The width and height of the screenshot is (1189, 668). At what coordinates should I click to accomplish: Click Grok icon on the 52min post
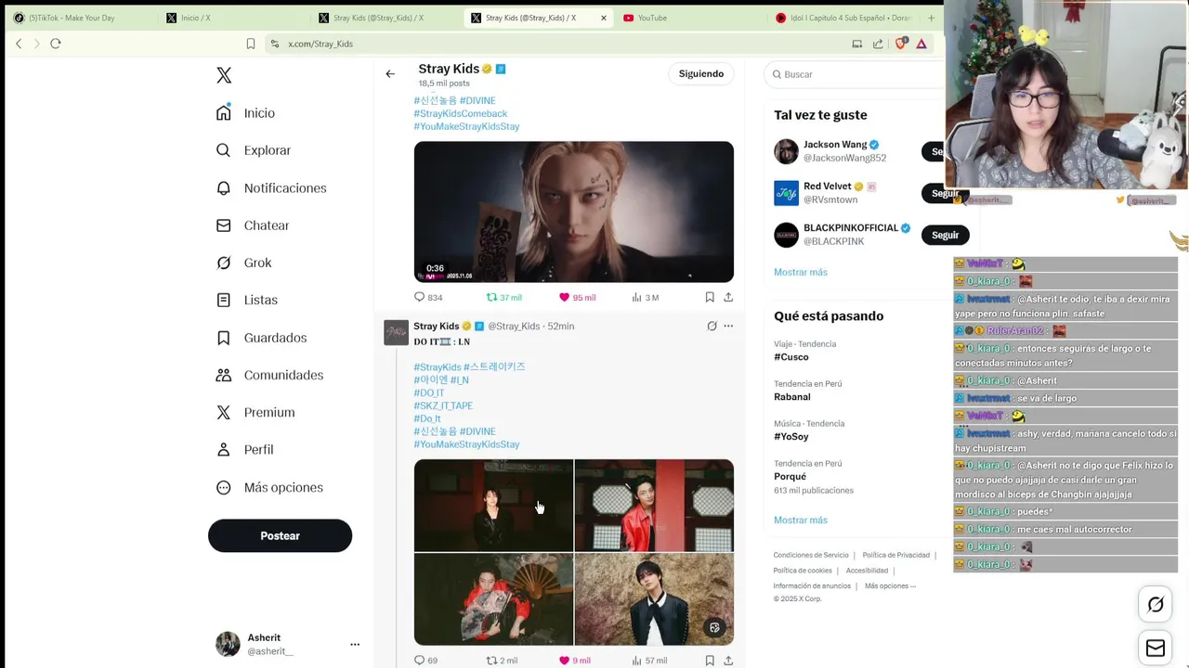pos(712,326)
